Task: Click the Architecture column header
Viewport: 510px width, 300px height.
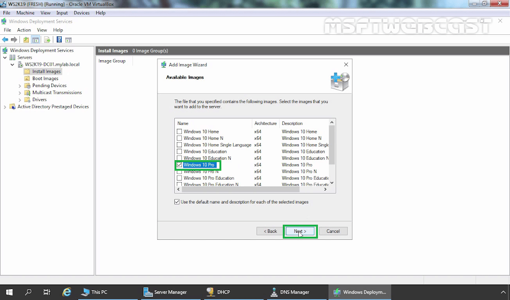Action: (x=266, y=123)
